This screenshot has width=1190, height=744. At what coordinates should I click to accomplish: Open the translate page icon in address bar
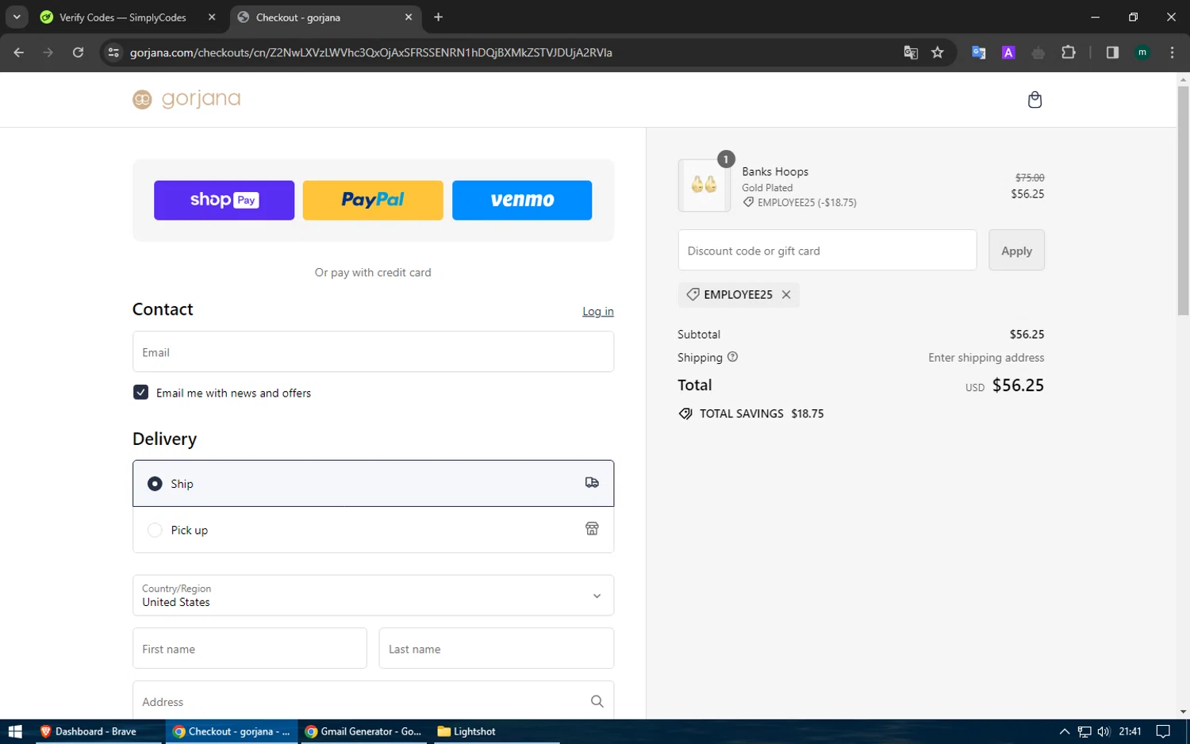[x=911, y=52]
